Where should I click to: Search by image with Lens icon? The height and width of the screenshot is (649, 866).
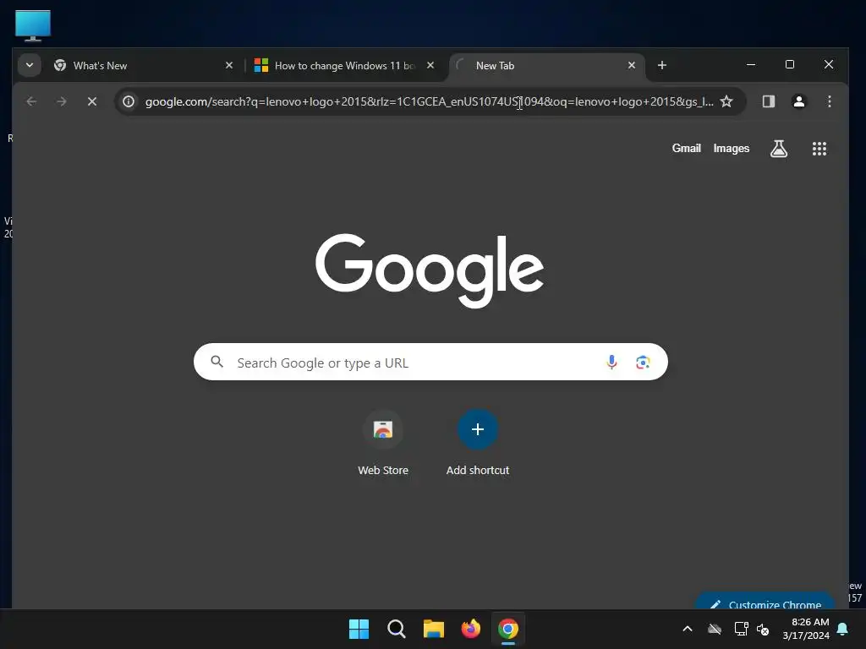[x=643, y=362]
